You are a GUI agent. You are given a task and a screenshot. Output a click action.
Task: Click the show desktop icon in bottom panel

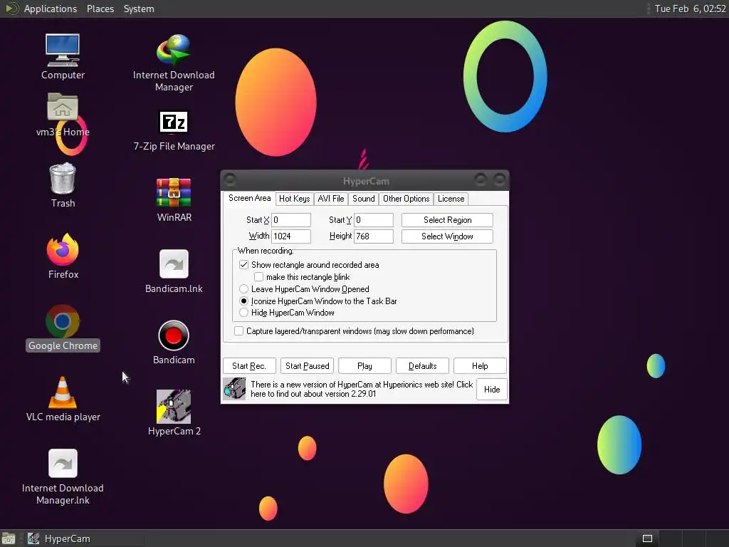click(x=9, y=538)
